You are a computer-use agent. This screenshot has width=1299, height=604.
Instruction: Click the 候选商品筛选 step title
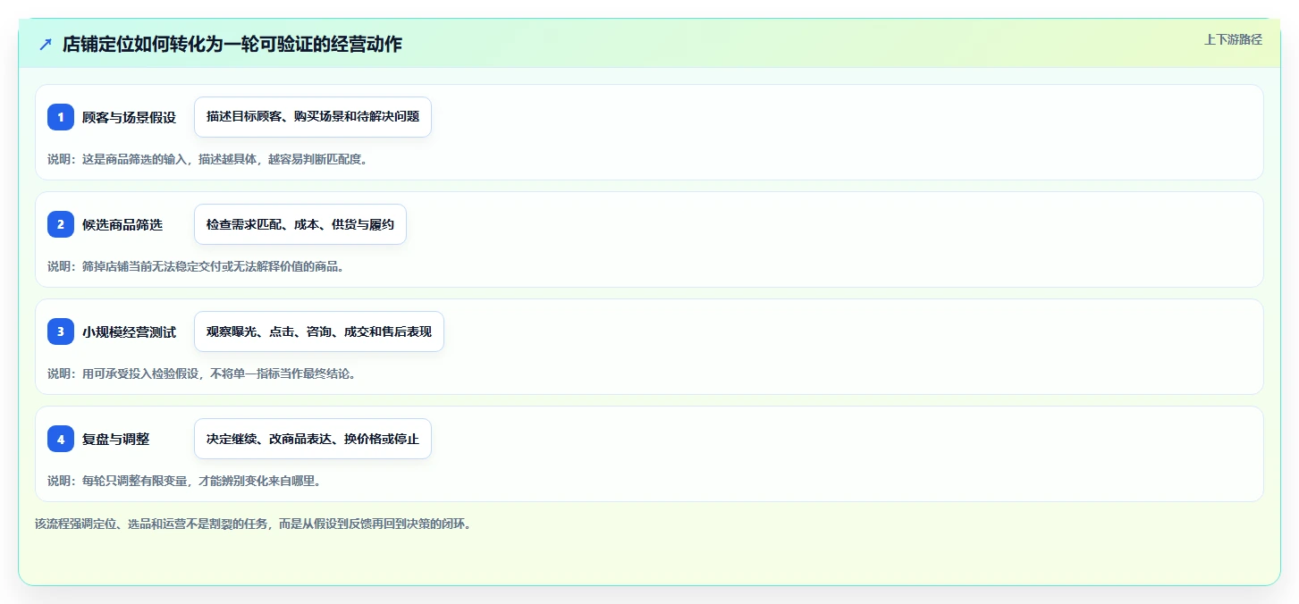(x=122, y=224)
